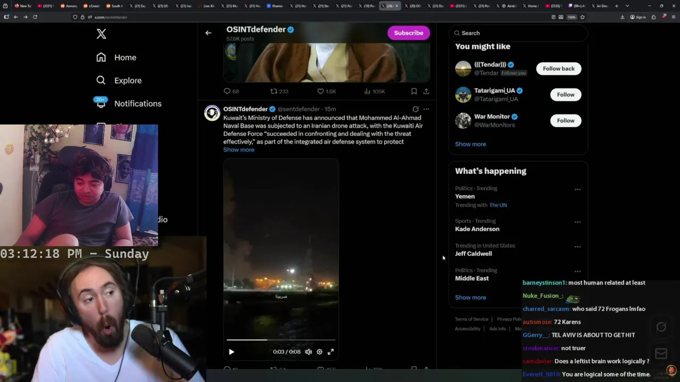Open replies on post with 68 comments
The height and width of the screenshot is (382, 680).
(x=231, y=91)
